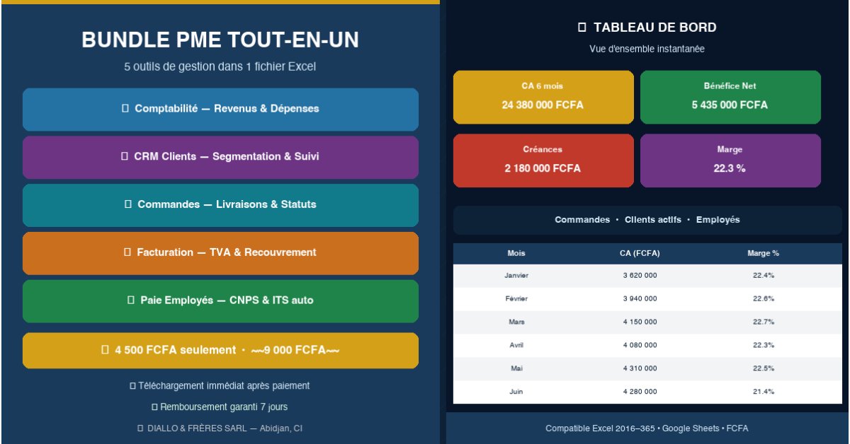Click 'Clients actifs' in the summary strip
This screenshot has width=850, height=444.
(653, 220)
